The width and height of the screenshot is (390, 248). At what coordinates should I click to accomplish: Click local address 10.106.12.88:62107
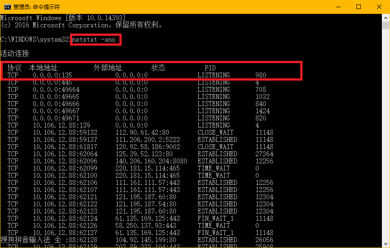tap(65, 190)
